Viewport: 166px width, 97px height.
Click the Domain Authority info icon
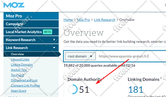pyautogui.click(x=104, y=78)
